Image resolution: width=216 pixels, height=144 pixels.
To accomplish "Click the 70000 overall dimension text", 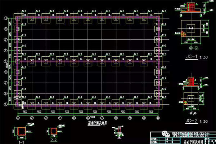I will tap(92, 117).
